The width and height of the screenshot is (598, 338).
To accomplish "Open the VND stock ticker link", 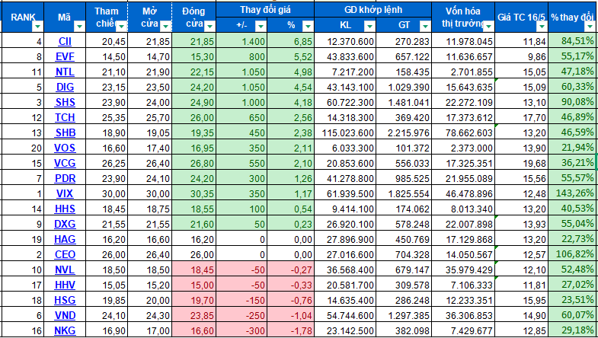I will (65, 315).
